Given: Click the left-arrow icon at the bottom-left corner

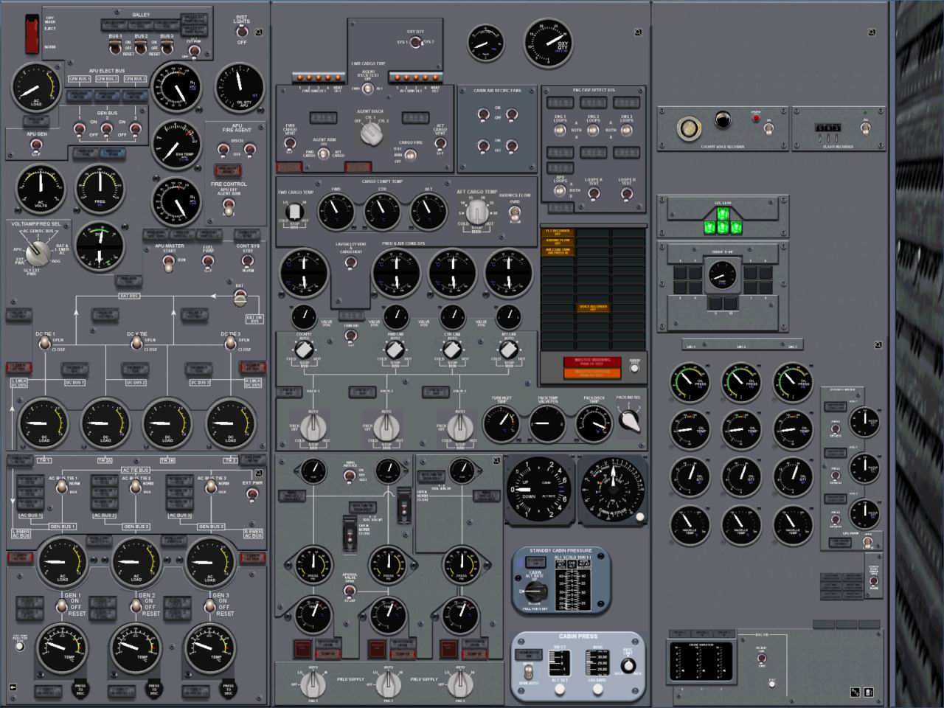Looking at the screenshot, I should pos(13,687).
